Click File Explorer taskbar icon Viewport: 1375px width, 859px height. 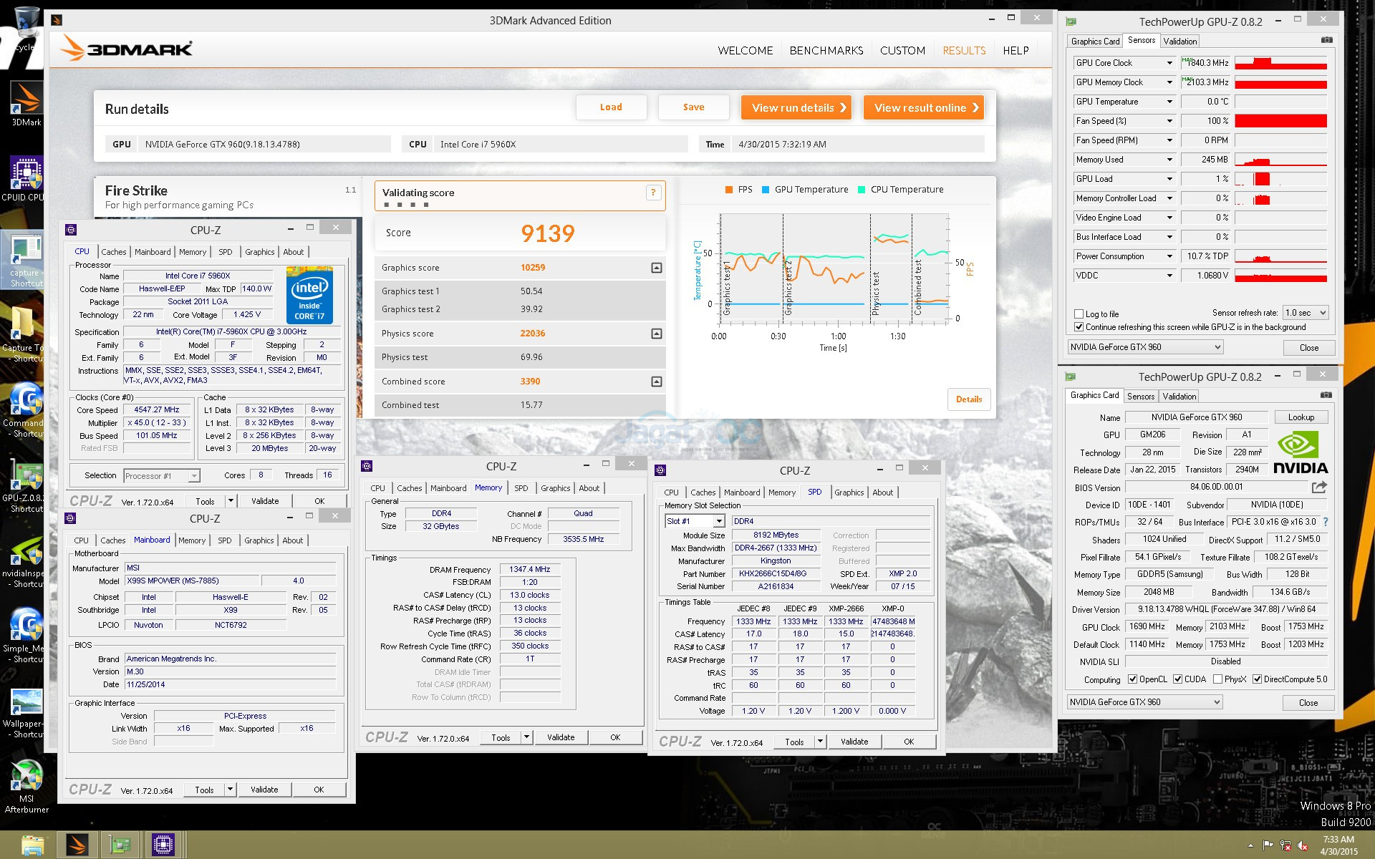33,845
